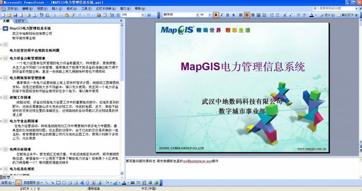Select the Arrow drawing tool
This screenshot has width=362, height=191.
pos(52,183)
